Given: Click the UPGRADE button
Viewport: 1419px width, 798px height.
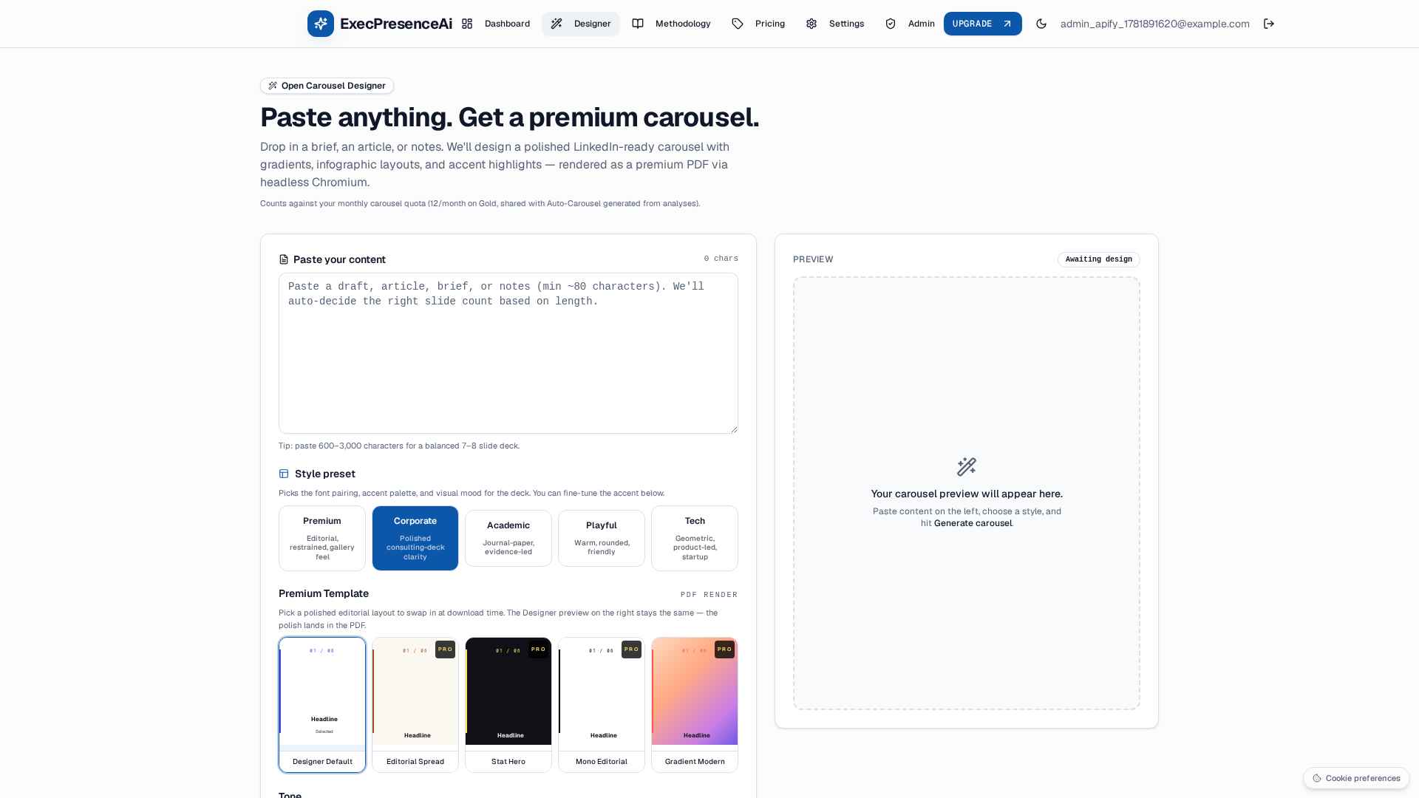Looking at the screenshot, I should click(983, 24).
